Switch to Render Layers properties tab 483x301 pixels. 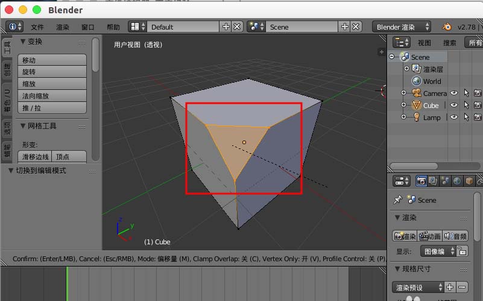pyautogui.click(x=433, y=181)
